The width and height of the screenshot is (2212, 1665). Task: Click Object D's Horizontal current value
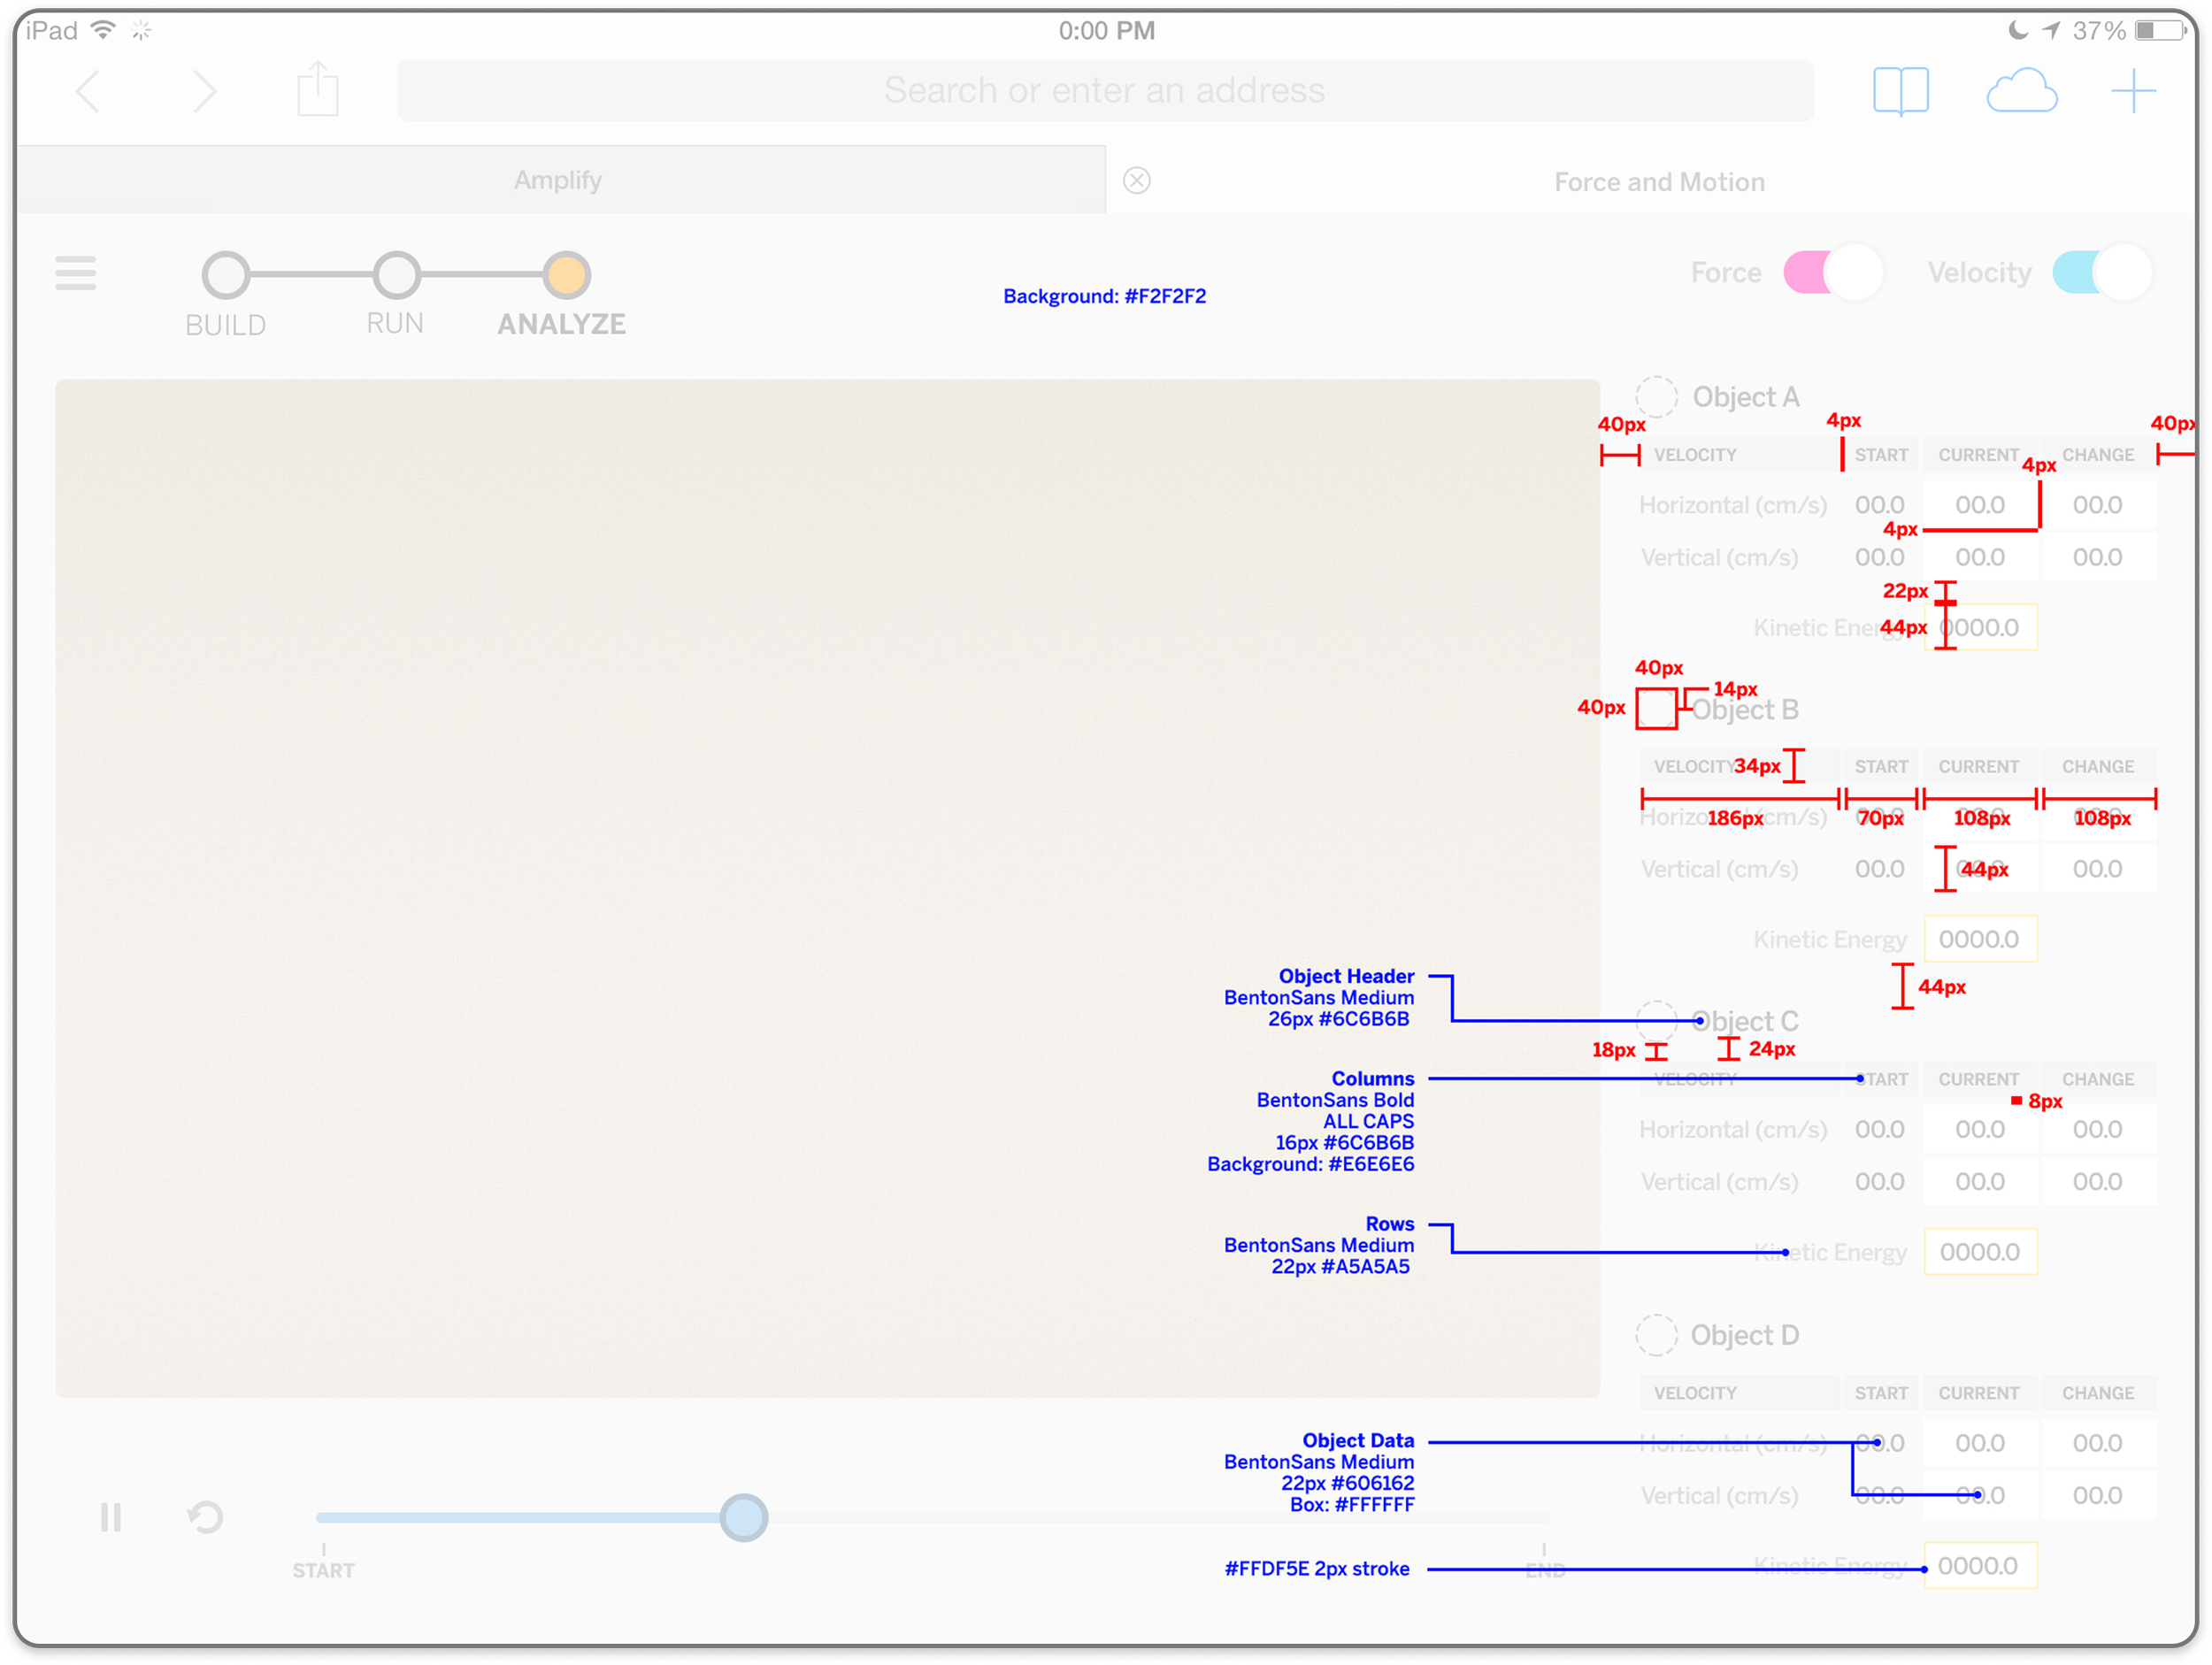pos(1980,1443)
